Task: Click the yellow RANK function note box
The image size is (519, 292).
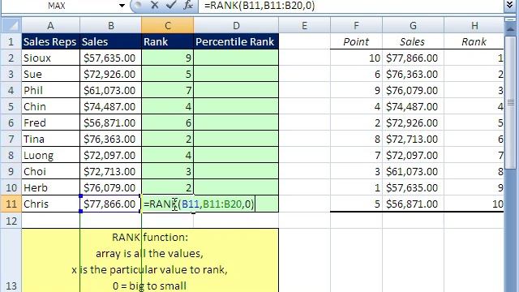Action: coord(150,260)
